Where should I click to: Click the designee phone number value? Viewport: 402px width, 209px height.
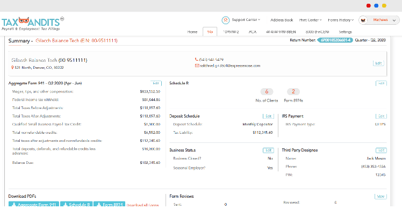(374, 167)
